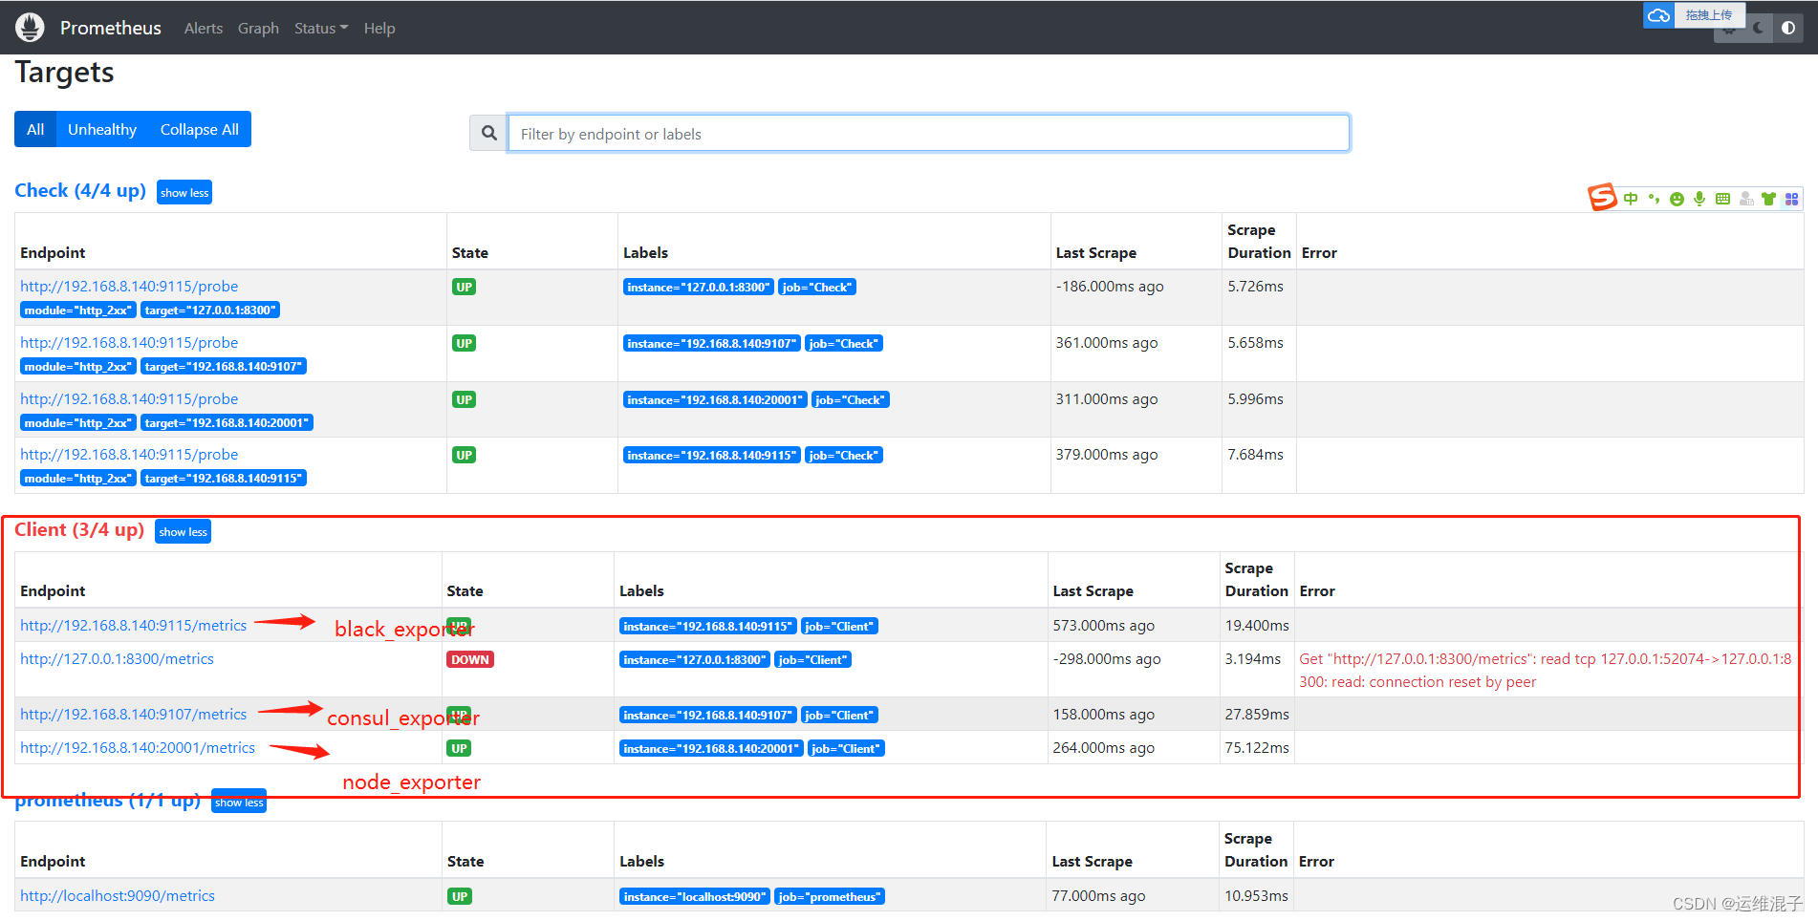Click the red DOWN state badge
The height and width of the screenshot is (921, 1818).
[x=470, y=659]
